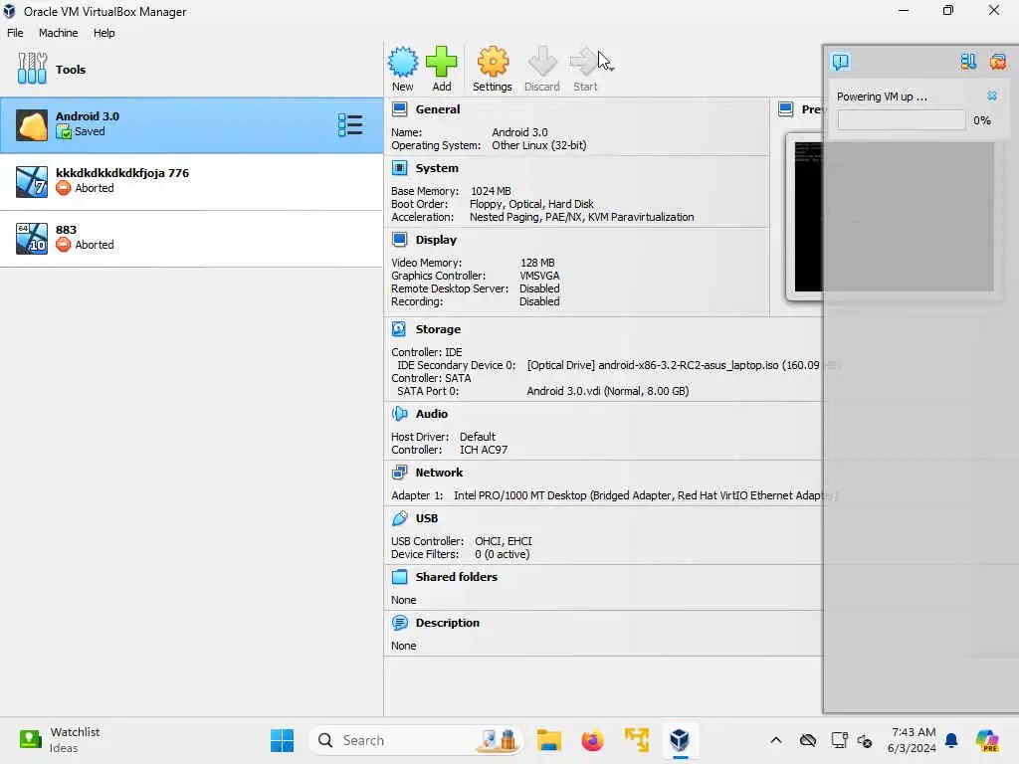
Task: Click the Powering VM up progress bar
Action: 902,120
